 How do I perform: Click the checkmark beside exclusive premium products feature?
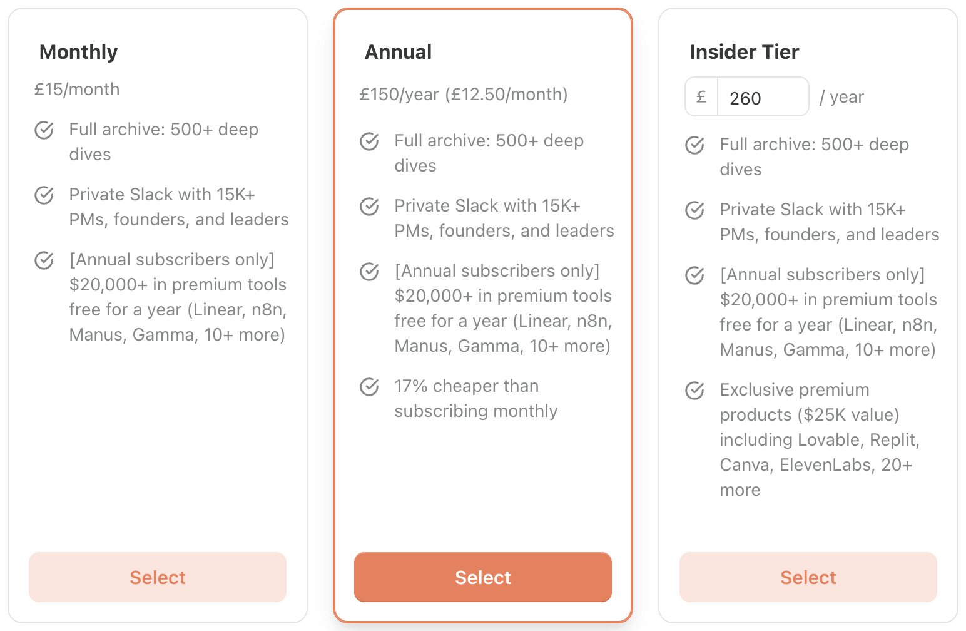[694, 391]
